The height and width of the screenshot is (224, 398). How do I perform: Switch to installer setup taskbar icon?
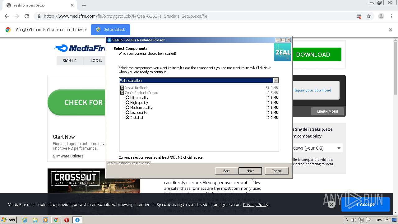pos(77,220)
